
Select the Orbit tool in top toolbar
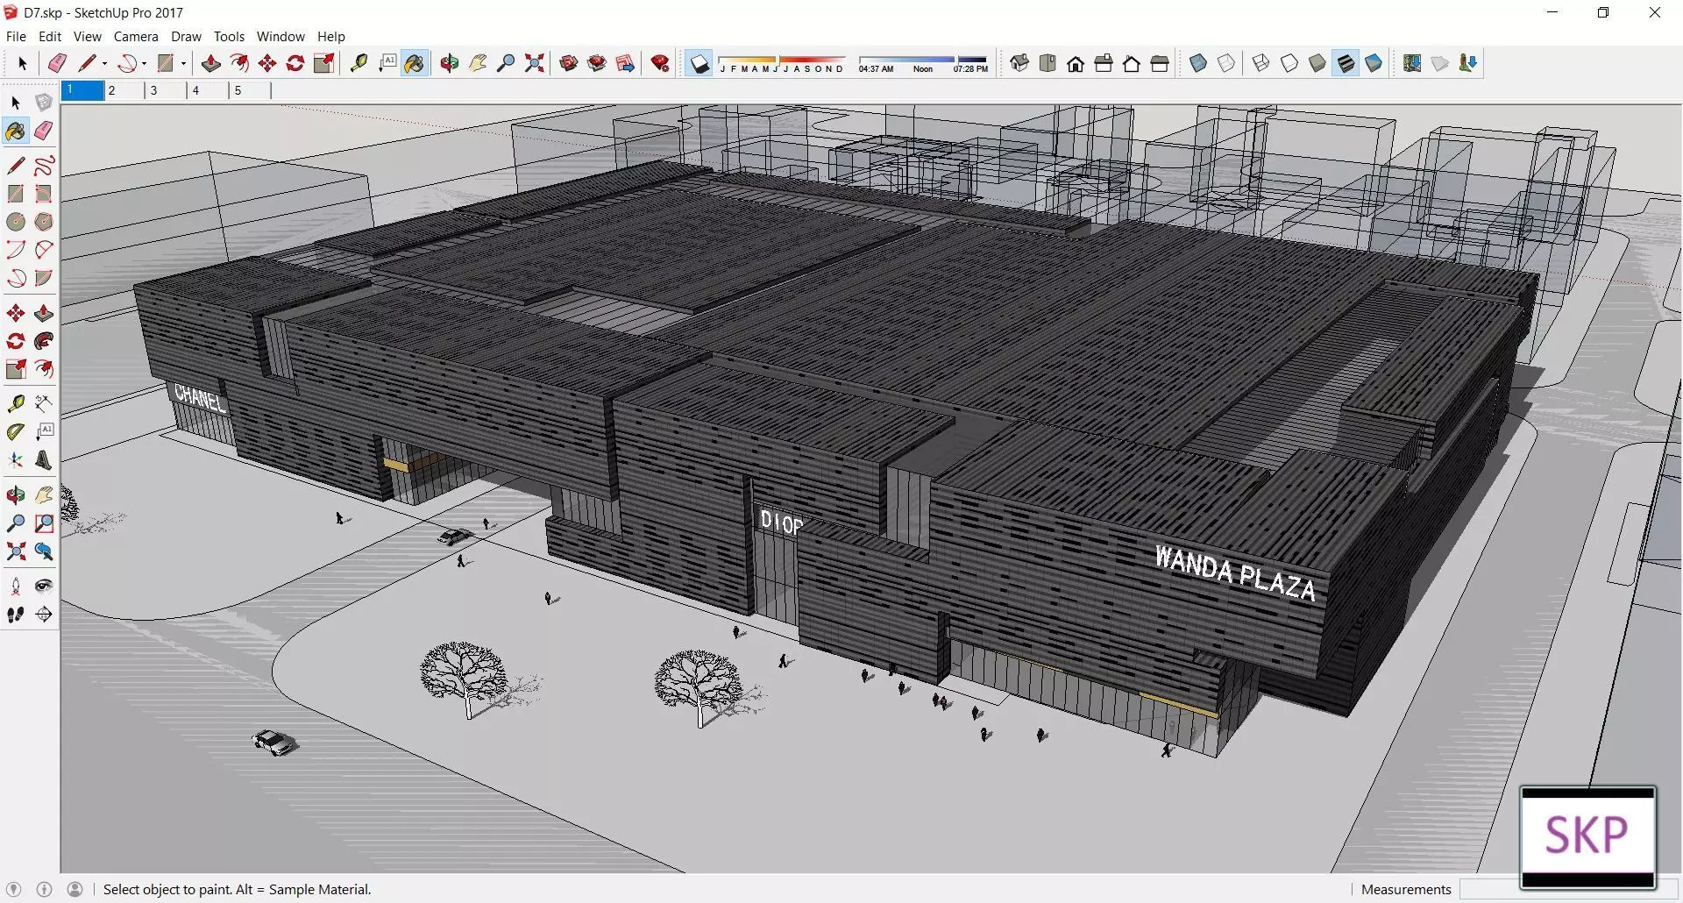[449, 63]
